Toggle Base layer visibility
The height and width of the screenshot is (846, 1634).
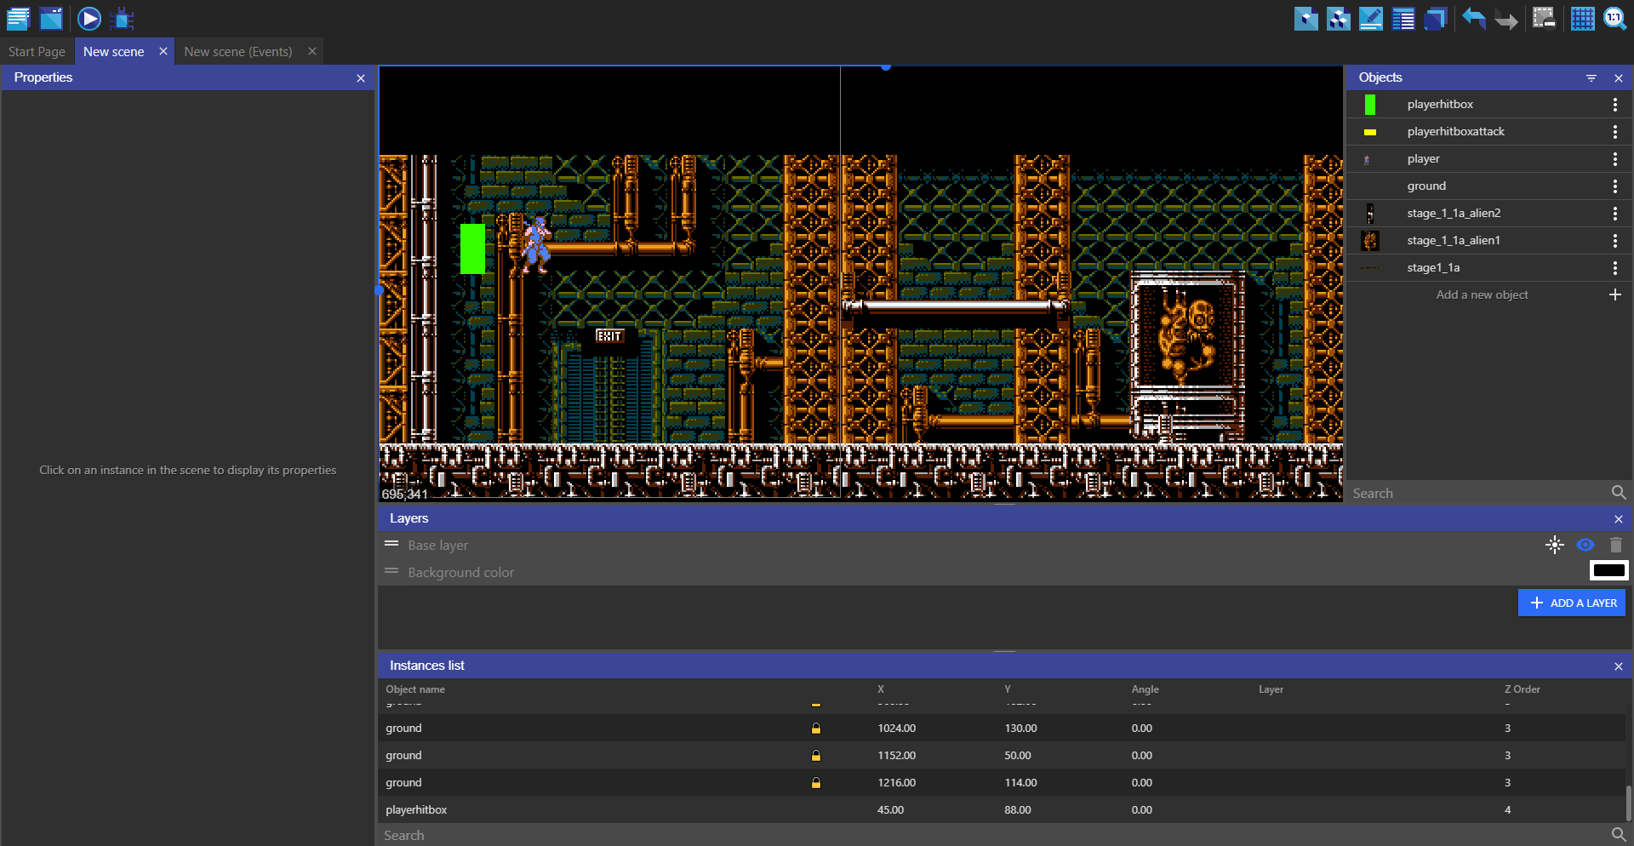point(1585,545)
